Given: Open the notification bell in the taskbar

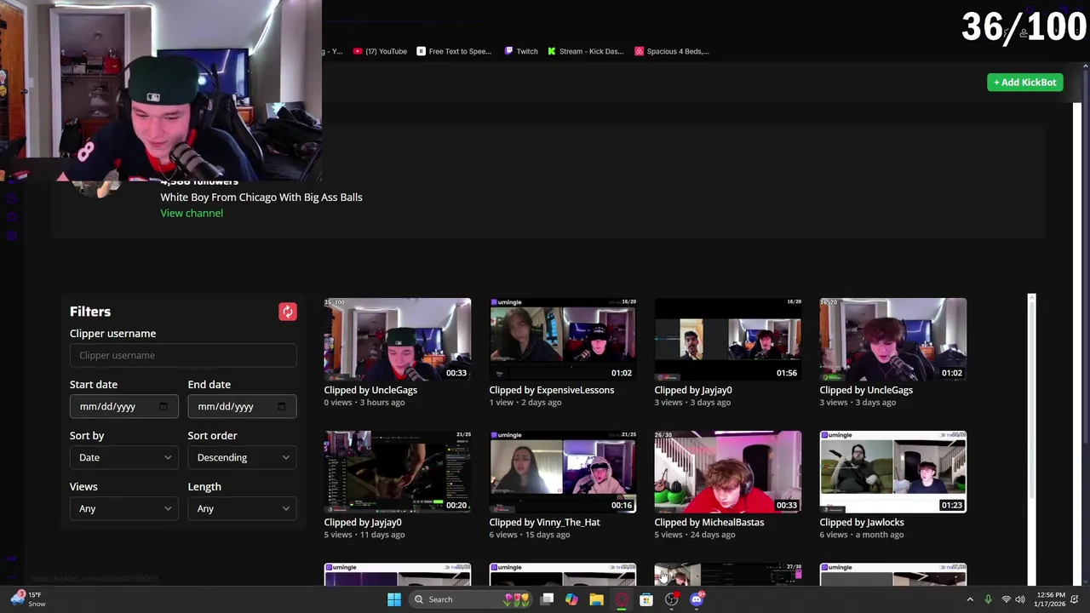Looking at the screenshot, I should tap(1075, 599).
